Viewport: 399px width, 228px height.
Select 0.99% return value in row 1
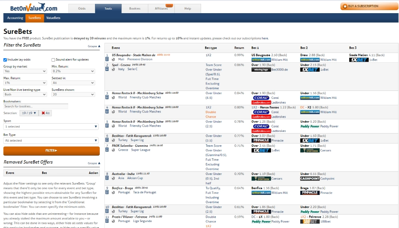[239, 55]
